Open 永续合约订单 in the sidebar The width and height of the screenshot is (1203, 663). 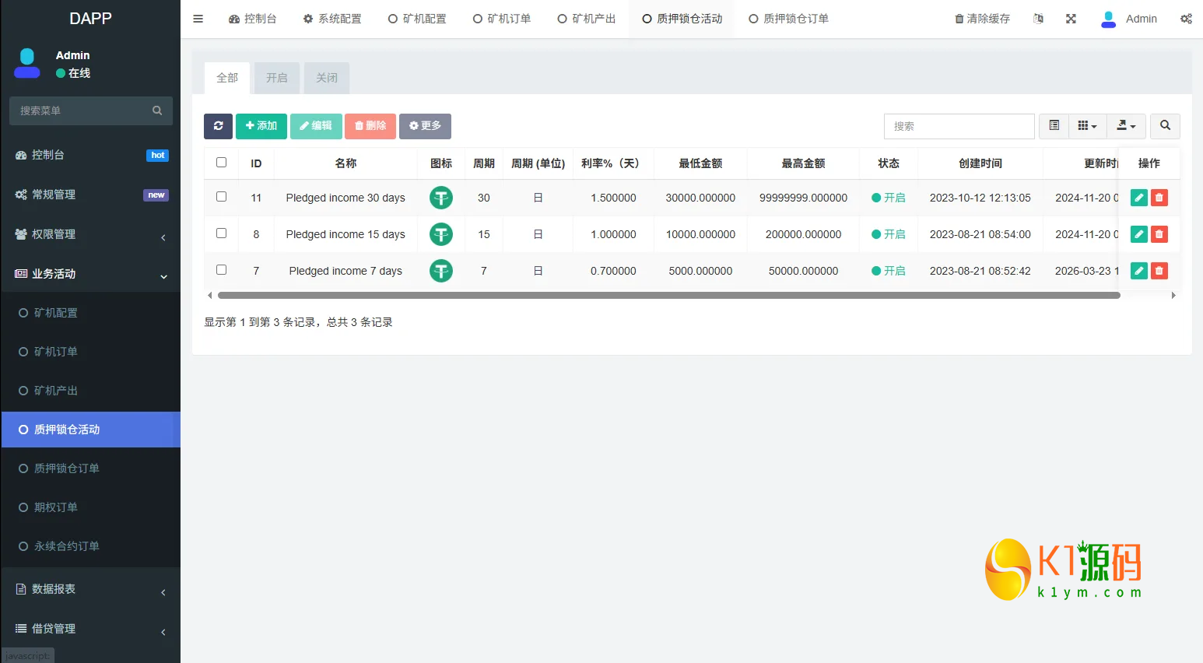pyautogui.click(x=91, y=546)
